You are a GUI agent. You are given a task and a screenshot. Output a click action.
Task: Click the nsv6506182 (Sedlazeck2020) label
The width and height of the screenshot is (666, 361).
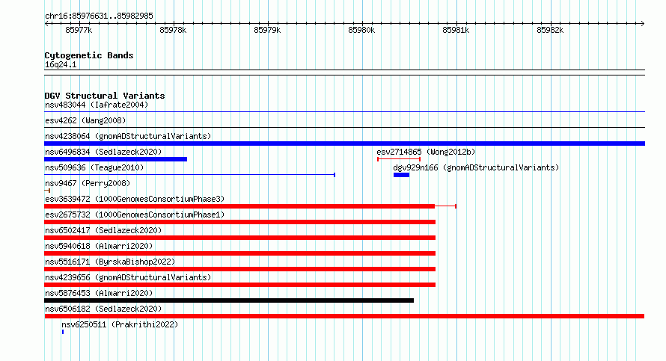[103, 309]
